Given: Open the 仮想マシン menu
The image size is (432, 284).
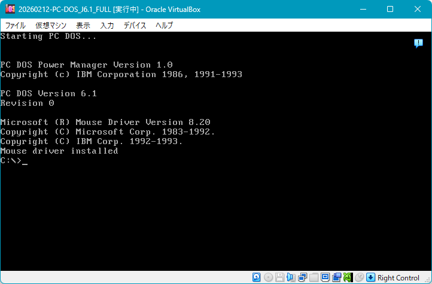Looking at the screenshot, I should tap(51, 26).
